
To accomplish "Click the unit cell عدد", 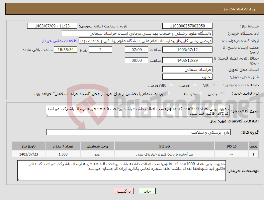I will [x=97, y=154].
